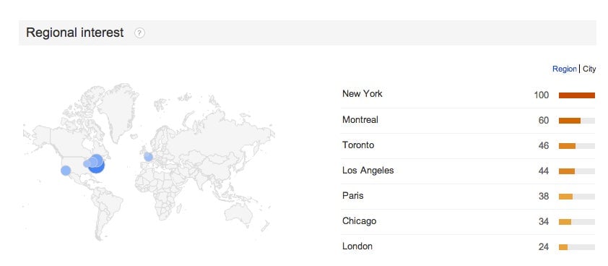
Task: Click the largest dark blue map bubble
Action: click(x=96, y=165)
